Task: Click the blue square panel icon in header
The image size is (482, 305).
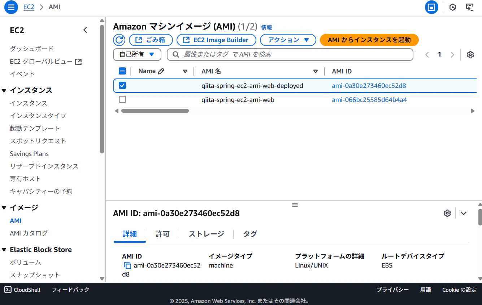Action: click(431, 7)
